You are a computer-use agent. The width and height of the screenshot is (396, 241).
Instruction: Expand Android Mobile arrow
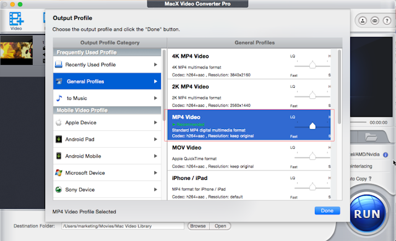pos(155,156)
